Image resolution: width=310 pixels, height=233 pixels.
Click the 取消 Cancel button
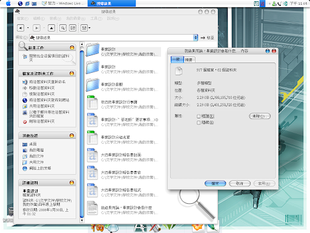coord(240,183)
